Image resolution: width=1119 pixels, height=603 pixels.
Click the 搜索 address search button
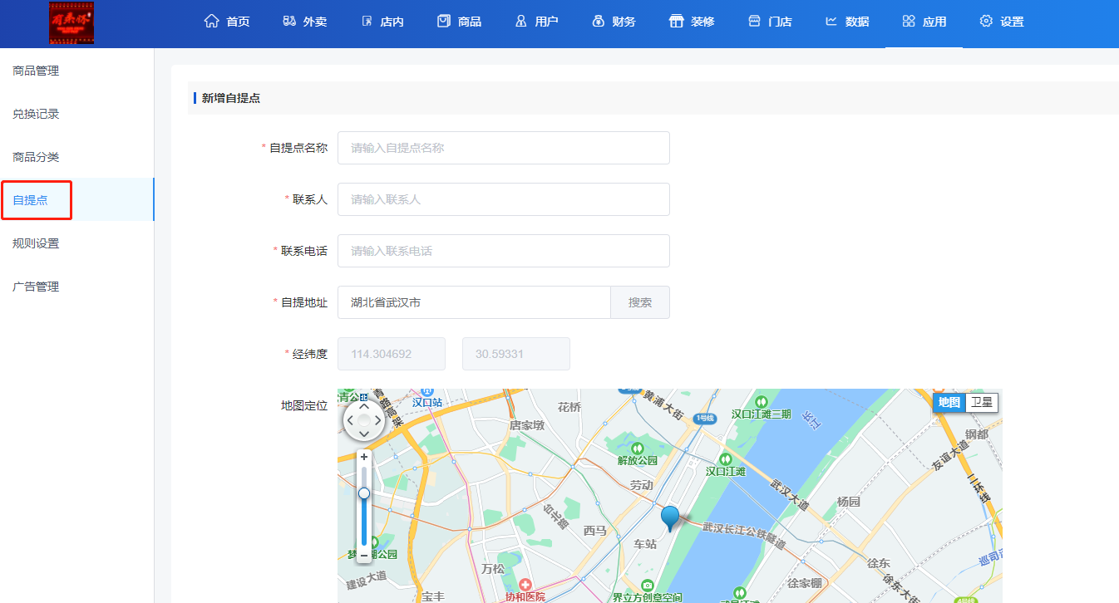640,302
